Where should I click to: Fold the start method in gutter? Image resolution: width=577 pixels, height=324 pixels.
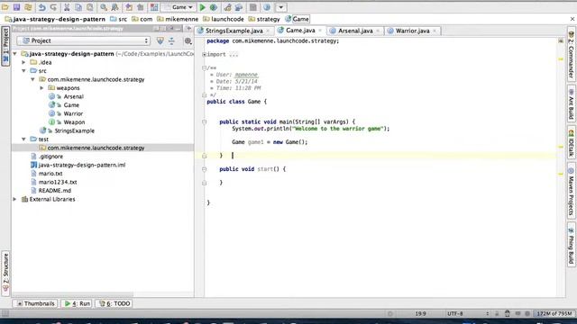coord(205,169)
